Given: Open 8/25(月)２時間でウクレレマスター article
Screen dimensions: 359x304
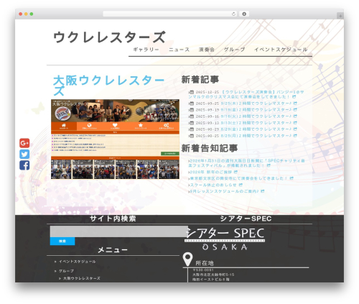Looking at the screenshot, I should [256, 136].
